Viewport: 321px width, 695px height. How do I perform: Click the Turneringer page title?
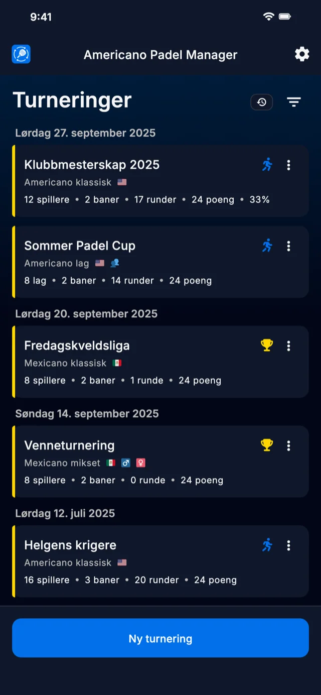point(72,100)
